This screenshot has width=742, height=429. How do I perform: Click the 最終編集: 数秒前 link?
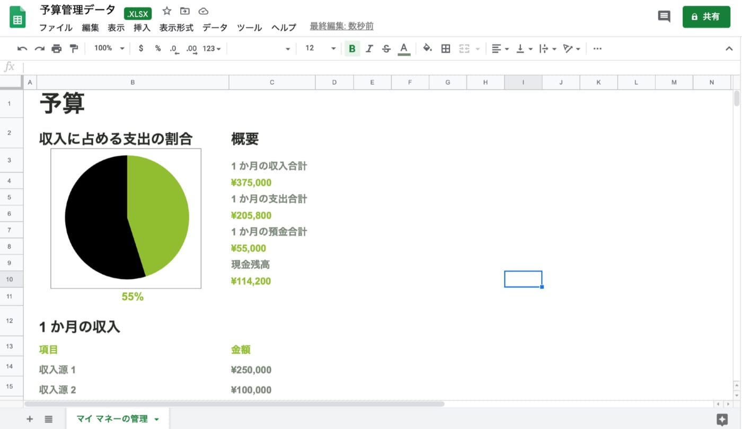(341, 26)
